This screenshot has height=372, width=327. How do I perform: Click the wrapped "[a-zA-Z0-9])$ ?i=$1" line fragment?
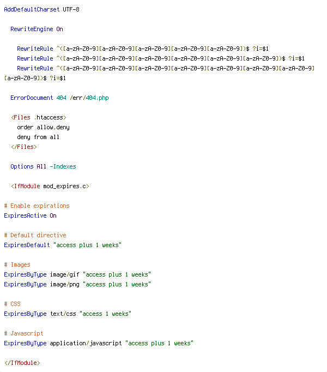coord(35,79)
